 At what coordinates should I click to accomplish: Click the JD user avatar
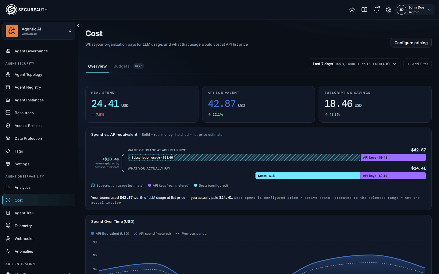402,10
